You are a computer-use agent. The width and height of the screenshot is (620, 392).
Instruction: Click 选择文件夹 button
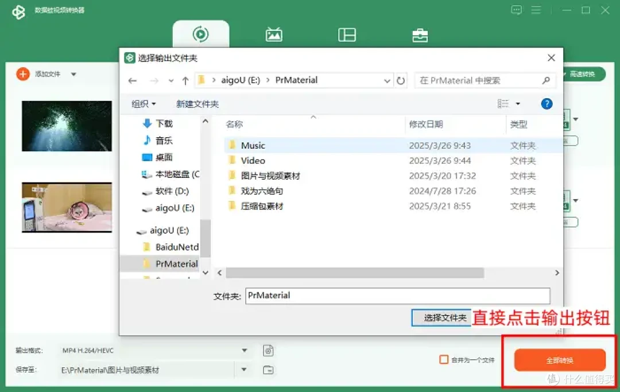tap(441, 318)
